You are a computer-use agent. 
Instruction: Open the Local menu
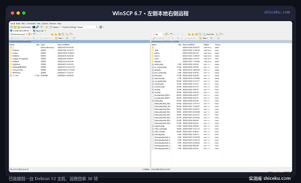click(13, 23)
